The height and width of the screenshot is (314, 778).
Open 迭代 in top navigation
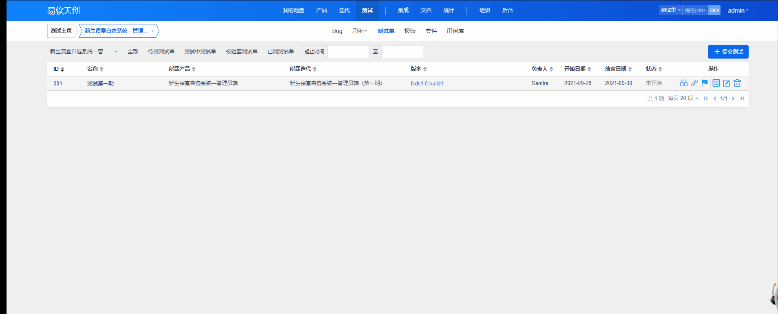coord(345,11)
